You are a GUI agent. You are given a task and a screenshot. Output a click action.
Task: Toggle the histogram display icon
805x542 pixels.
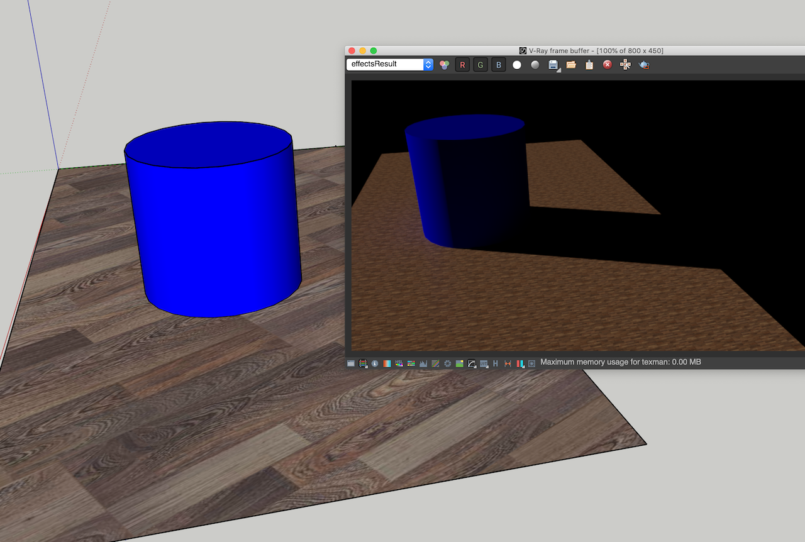423,363
